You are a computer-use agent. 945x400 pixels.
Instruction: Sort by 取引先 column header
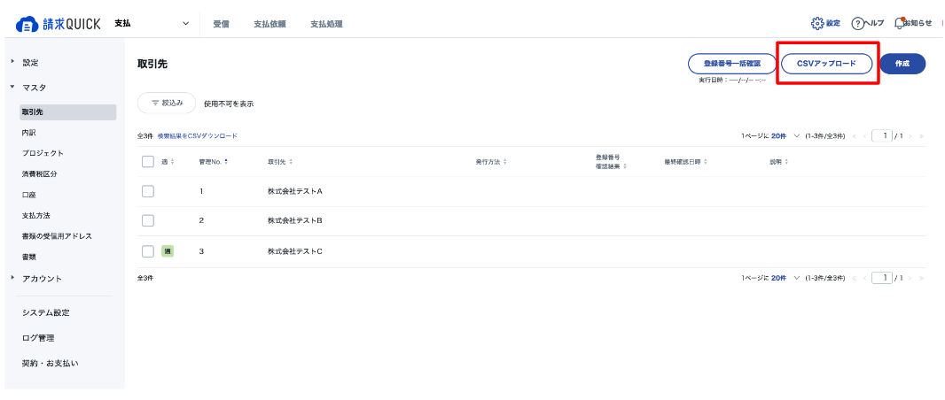point(280,162)
